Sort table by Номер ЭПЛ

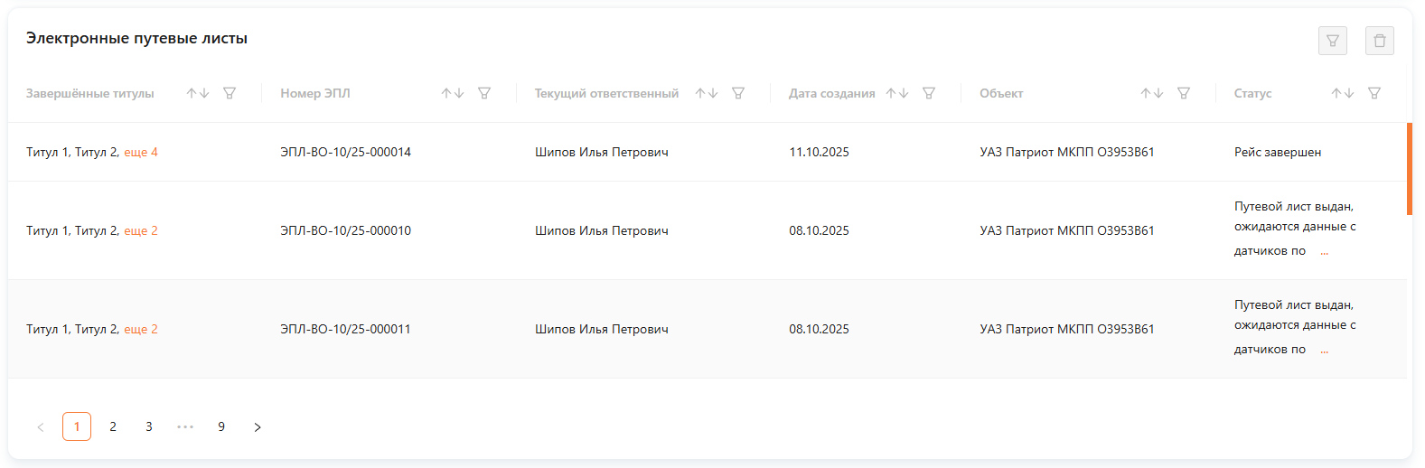click(453, 93)
